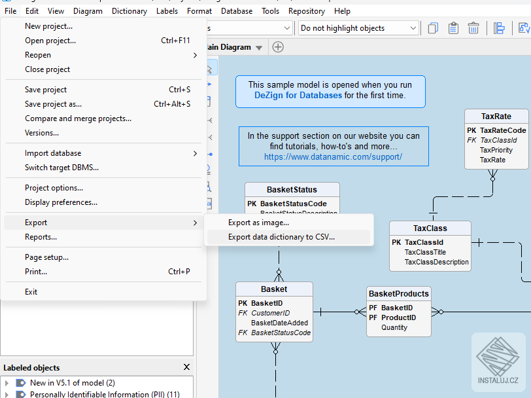The width and height of the screenshot is (531, 398).
Task: Click the label tag icon for Personally Identifiable Information
Action: point(21,394)
